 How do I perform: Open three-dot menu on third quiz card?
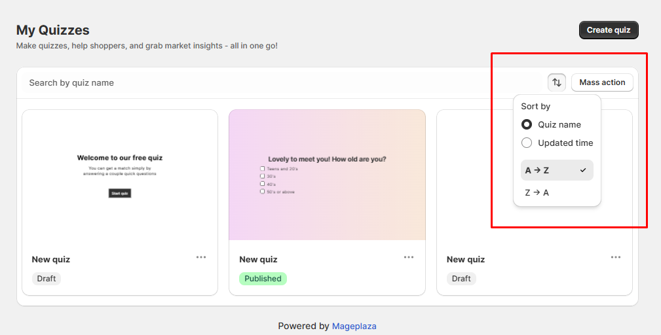pos(616,257)
